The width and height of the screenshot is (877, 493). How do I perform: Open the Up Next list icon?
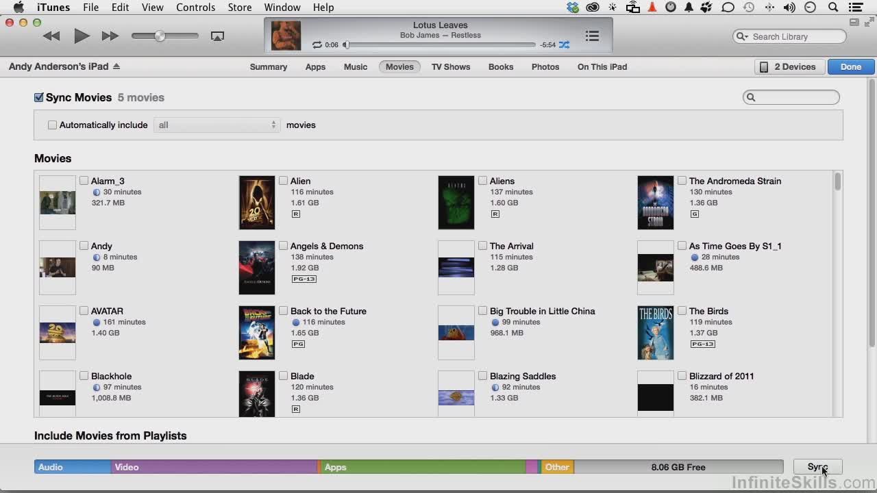click(x=592, y=36)
